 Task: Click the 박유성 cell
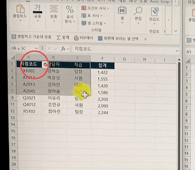[54, 78]
